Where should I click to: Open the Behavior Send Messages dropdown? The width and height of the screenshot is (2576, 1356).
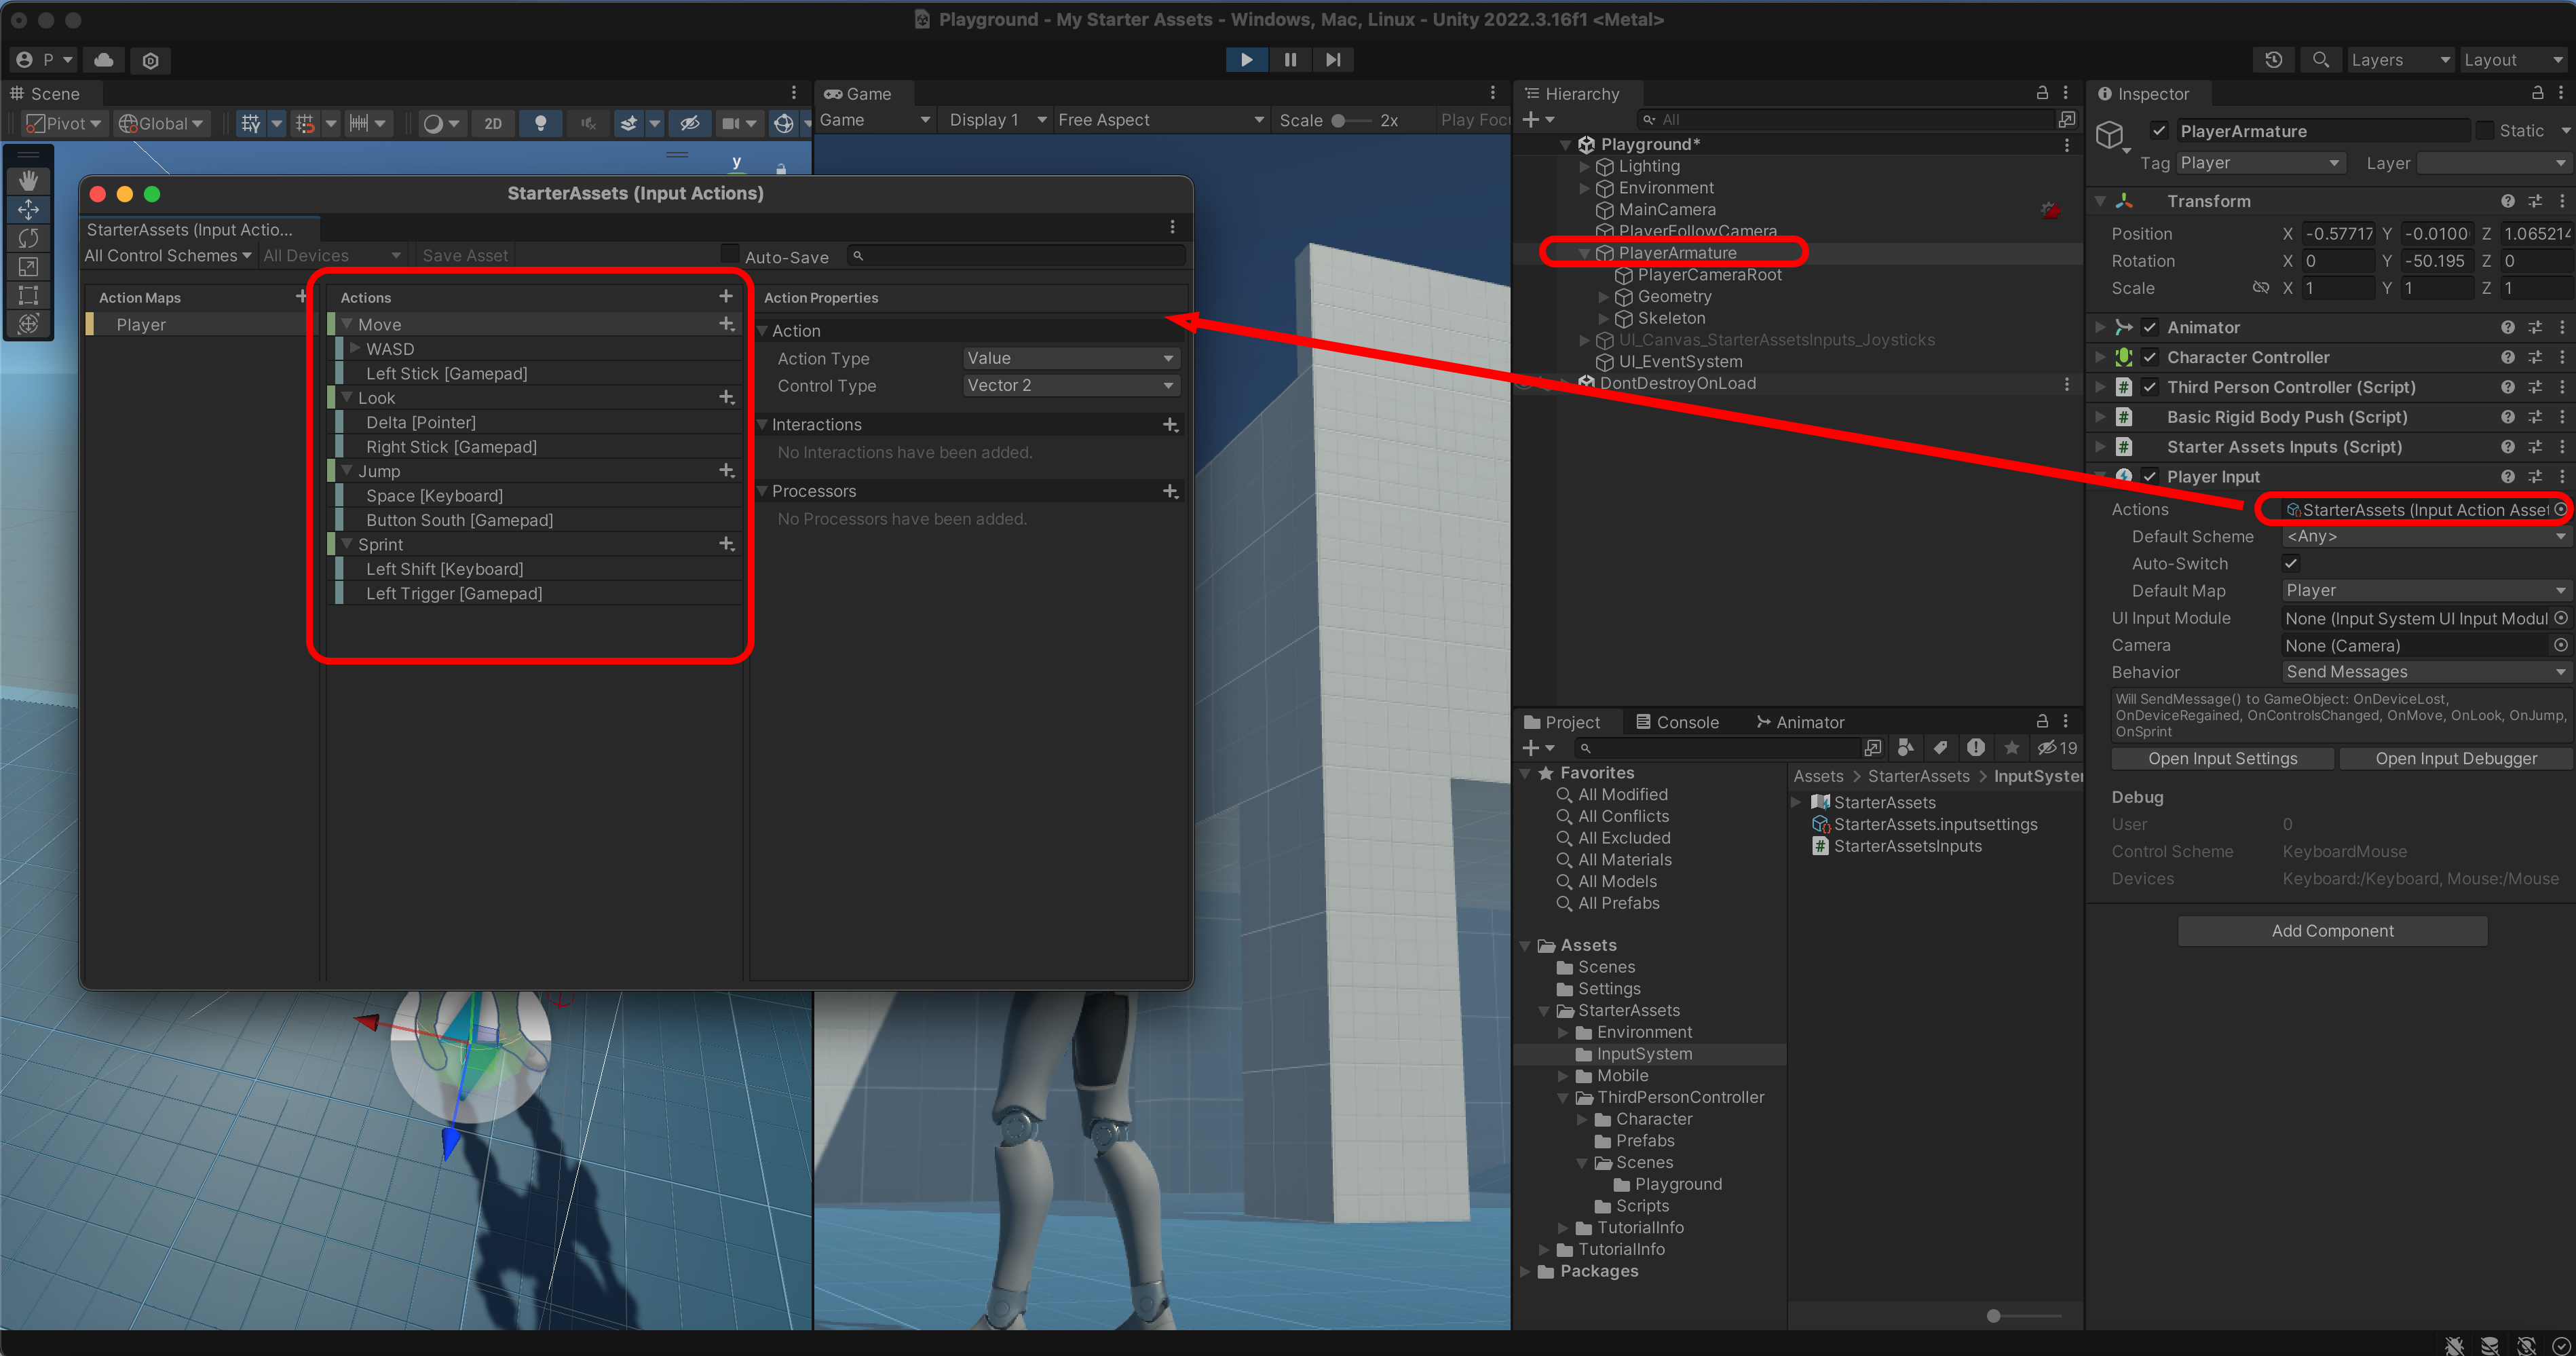[2423, 672]
